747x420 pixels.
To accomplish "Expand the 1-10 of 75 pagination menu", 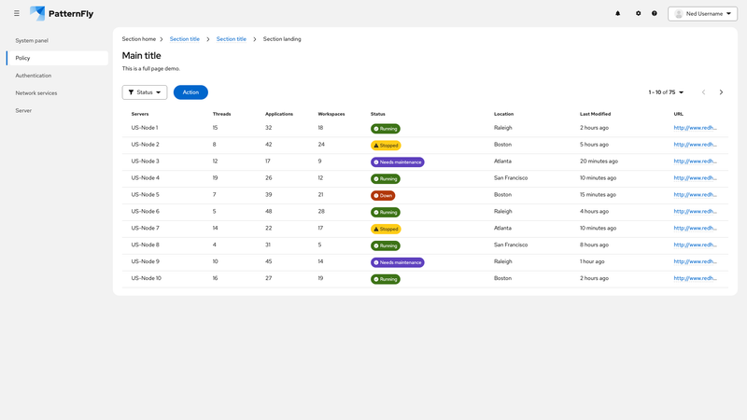I will (x=666, y=92).
